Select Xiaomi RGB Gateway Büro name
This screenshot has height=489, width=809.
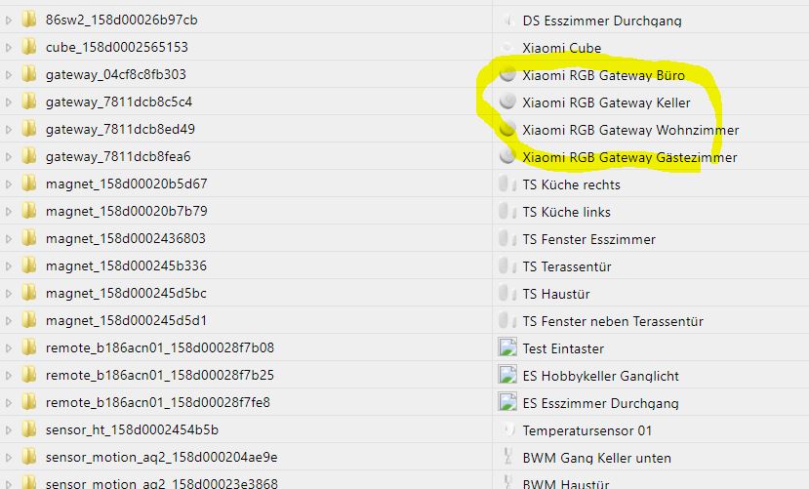pyautogui.click(x=604, y=75)
